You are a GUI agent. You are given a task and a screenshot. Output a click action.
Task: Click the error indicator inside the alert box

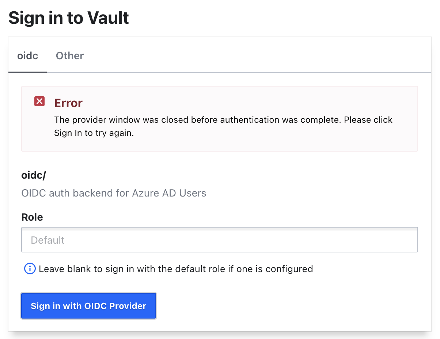coord(39,101)
